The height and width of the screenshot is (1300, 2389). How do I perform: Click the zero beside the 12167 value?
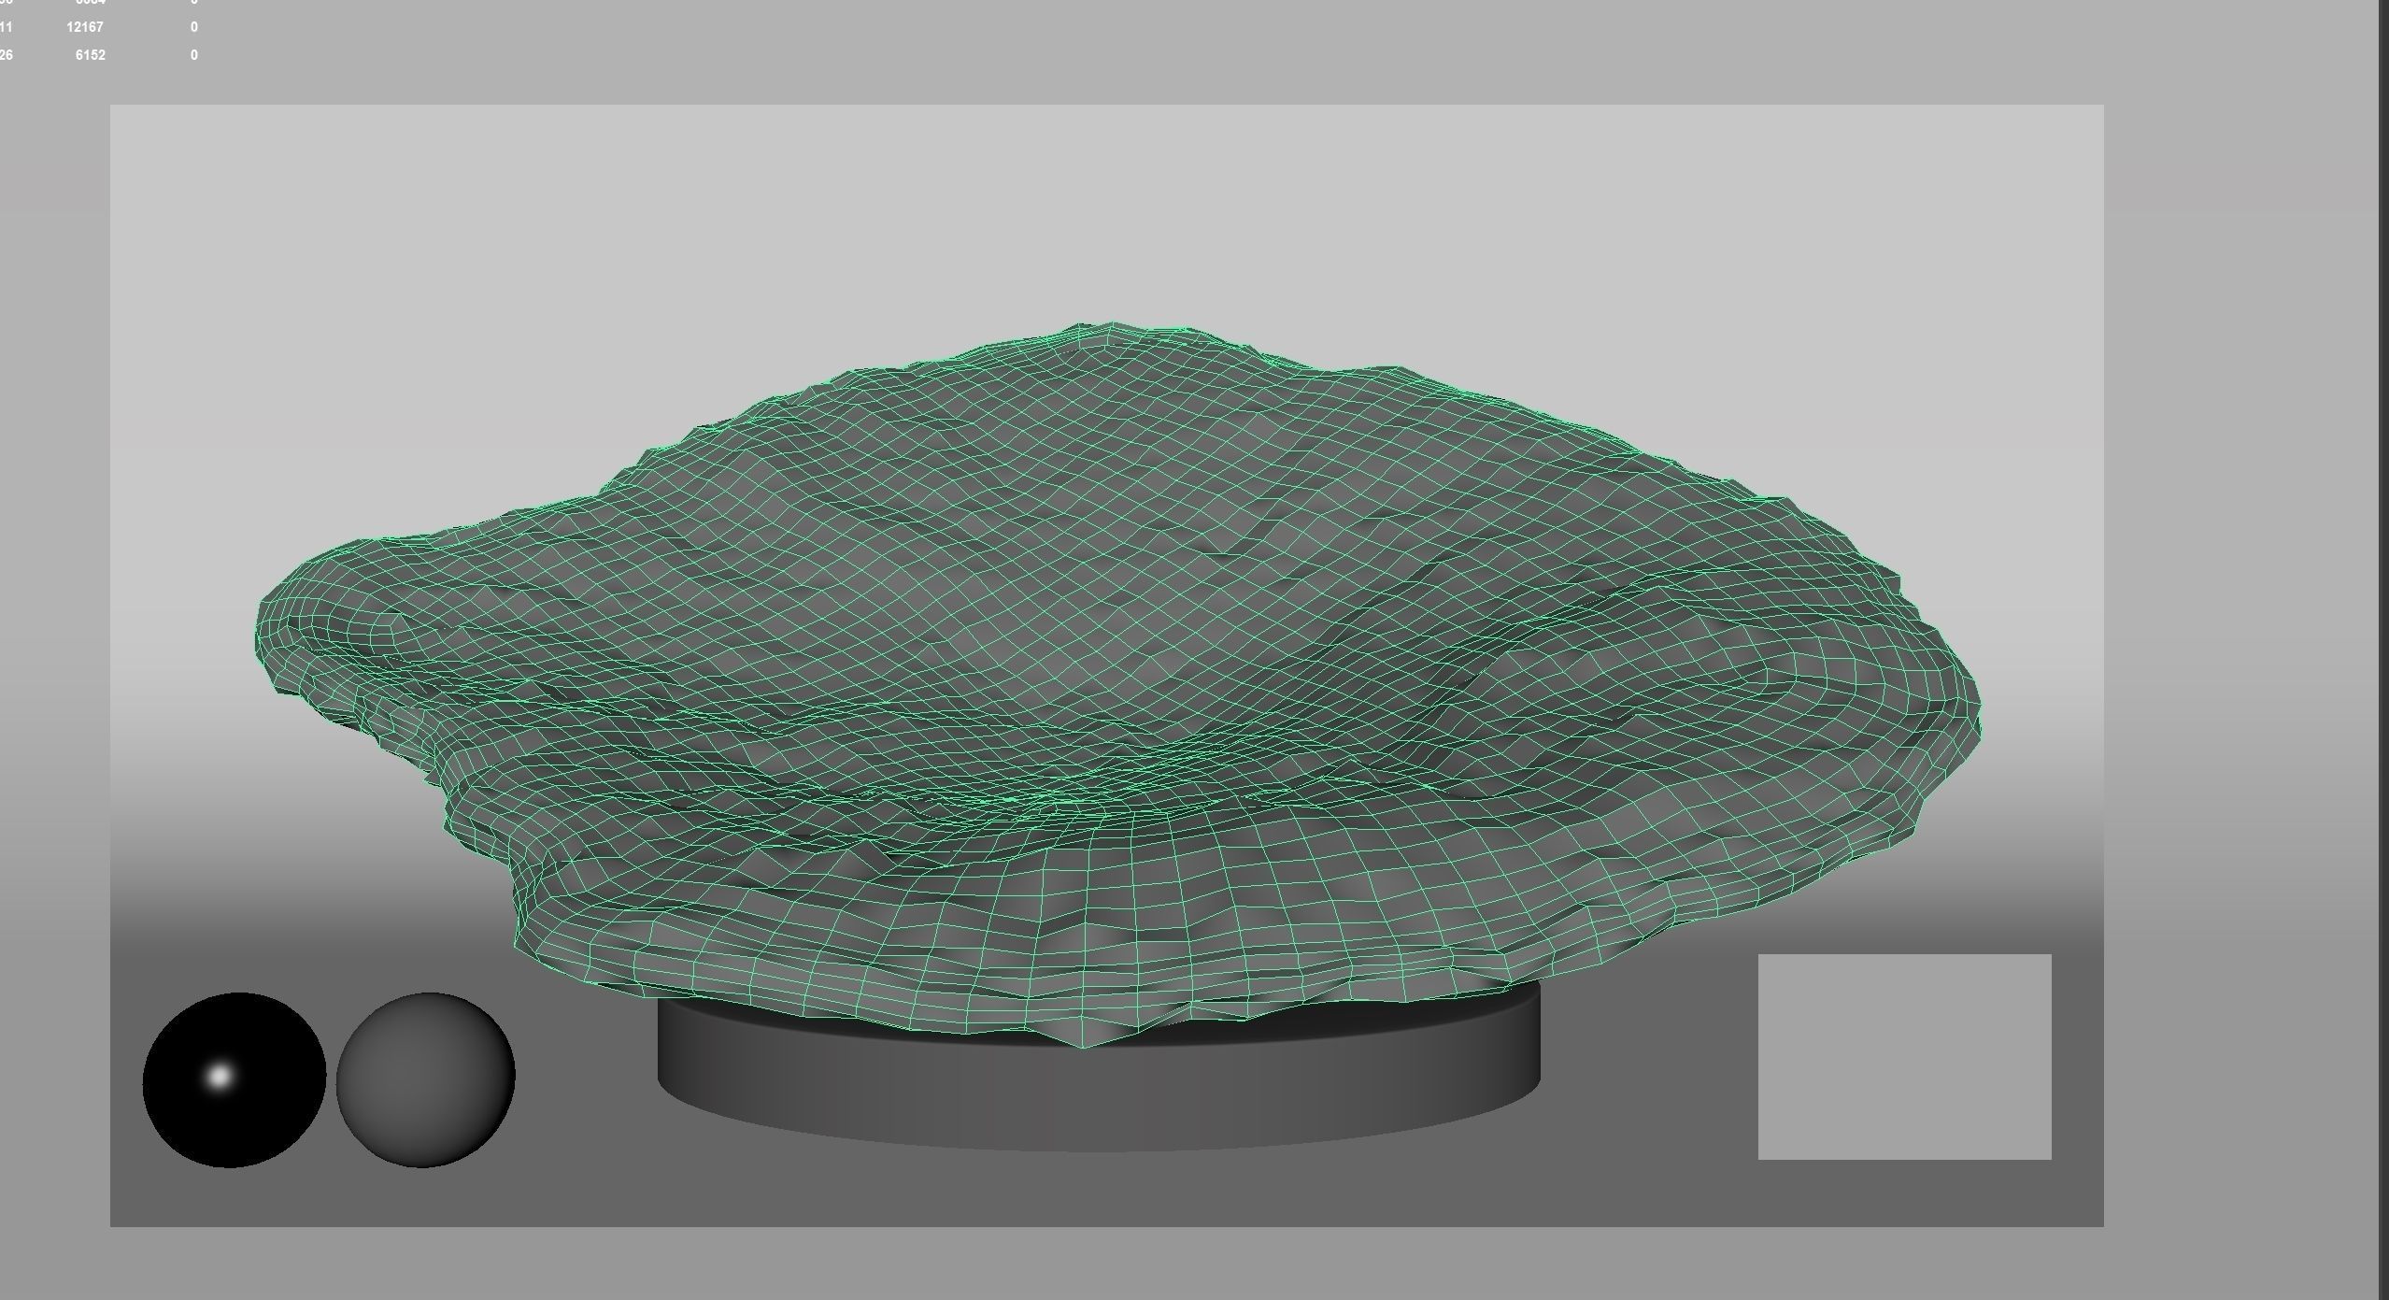coord(193,27)
